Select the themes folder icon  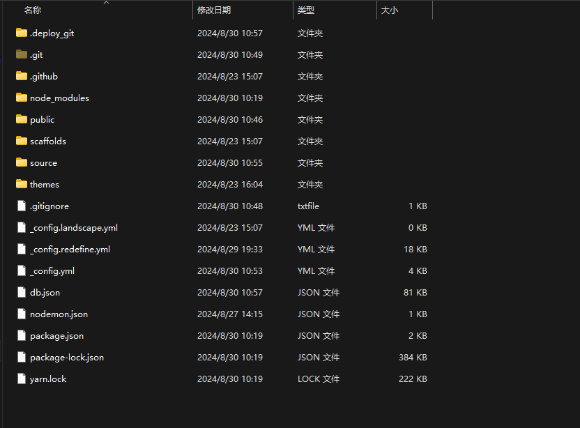click(x=22, y=184)
